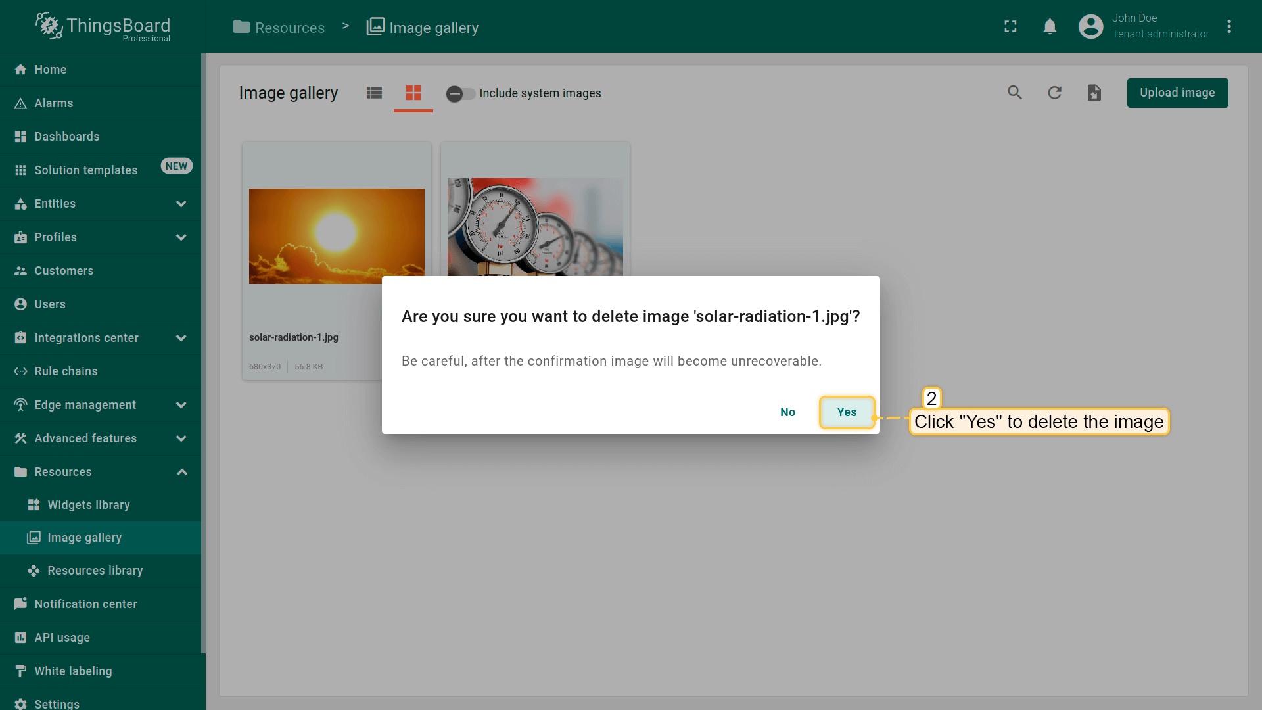Image resolution: width=1262 pixels, height=710 pixels.
Task: Open Widgets library in sidebar
Action: 89,505
